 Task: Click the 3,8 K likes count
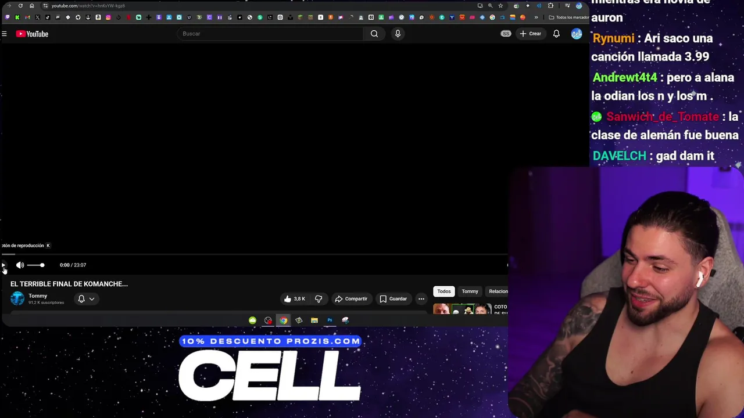point(299,299)
